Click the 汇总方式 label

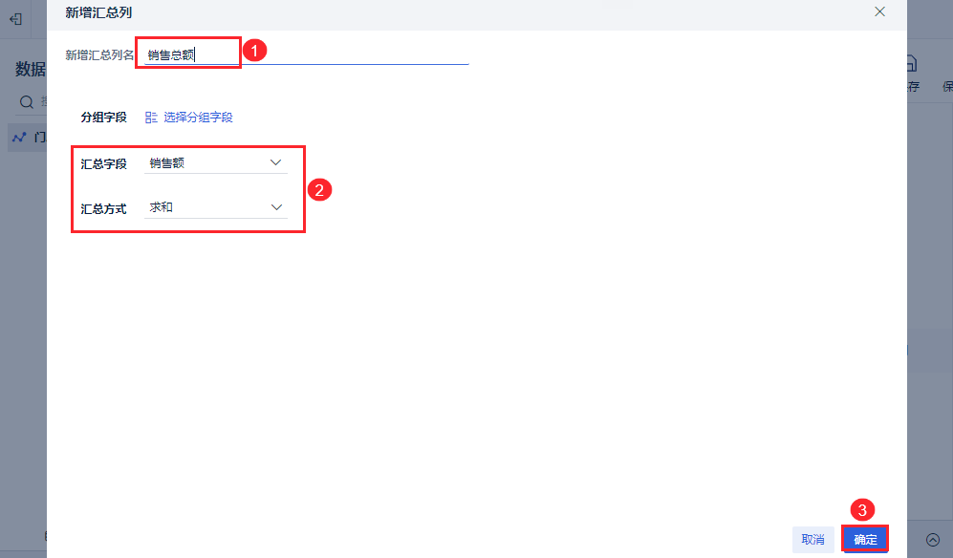click(x=103, y=208)
